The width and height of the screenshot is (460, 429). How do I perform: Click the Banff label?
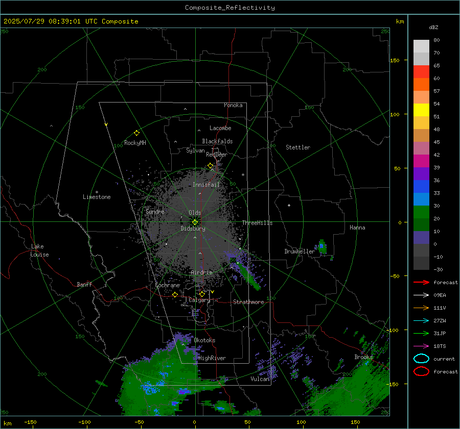(84, 284)
